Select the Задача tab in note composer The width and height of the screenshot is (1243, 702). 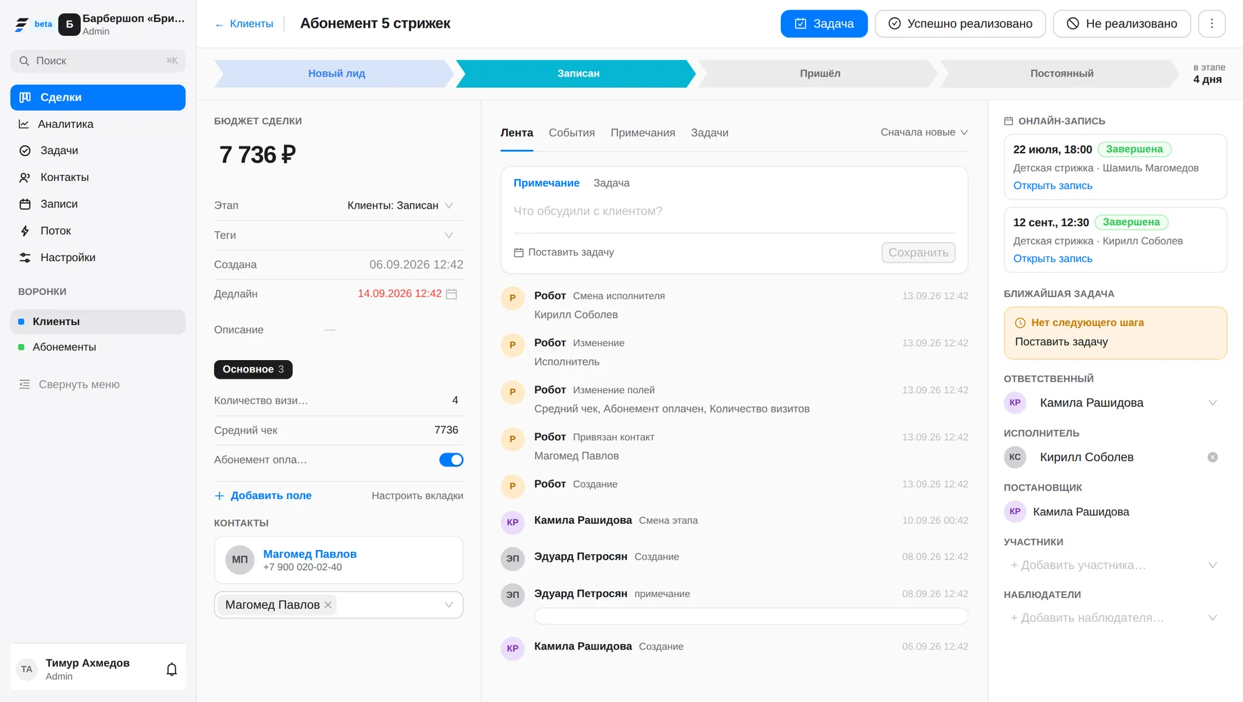point(611,183)
